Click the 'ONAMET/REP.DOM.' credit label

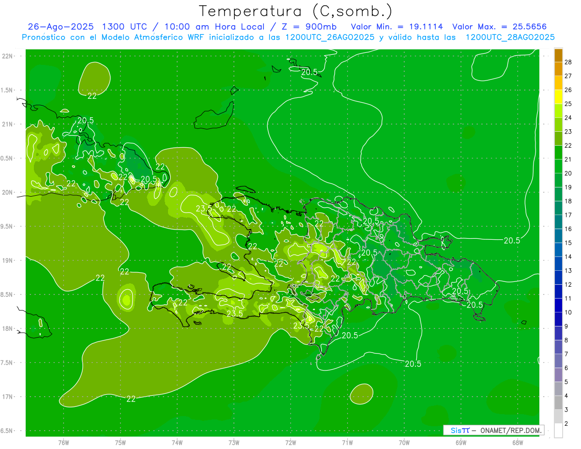[510, 430]
